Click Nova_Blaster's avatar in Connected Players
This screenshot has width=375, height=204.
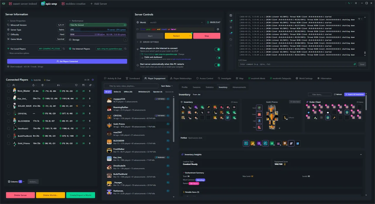(x=14, y=91)
